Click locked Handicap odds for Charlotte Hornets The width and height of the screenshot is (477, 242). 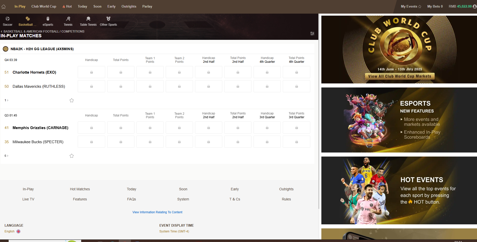pyautogui.click(x=91, y=72)
